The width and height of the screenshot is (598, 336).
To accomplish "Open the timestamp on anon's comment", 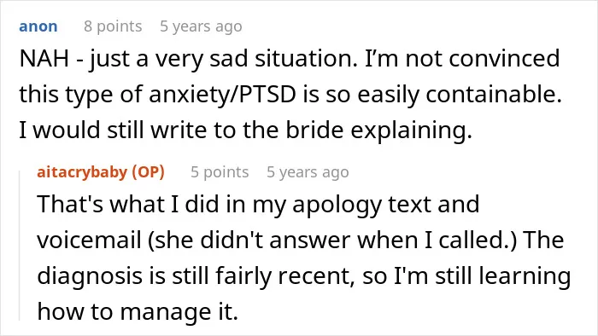I will 201,26.
